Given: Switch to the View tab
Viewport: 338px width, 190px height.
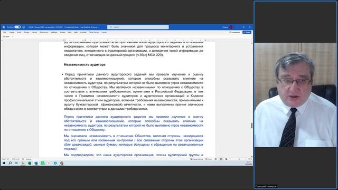Looking at the screenshot, I should [69, 32].
